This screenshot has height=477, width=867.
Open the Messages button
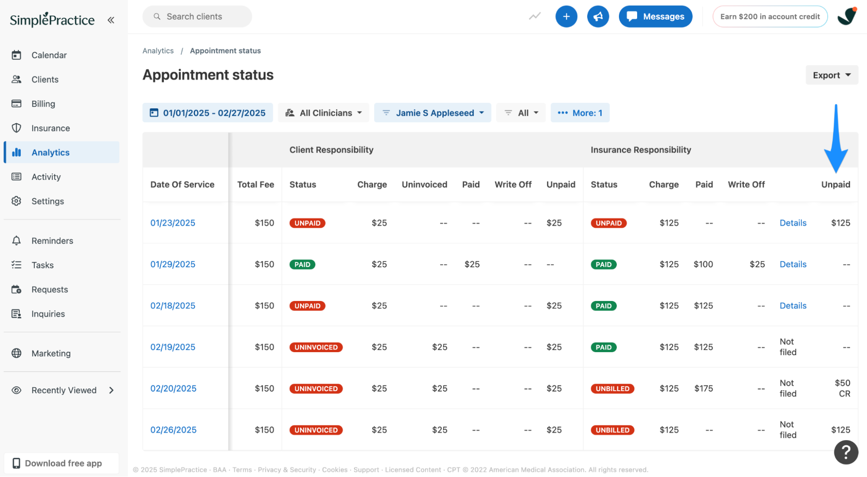click(655, 16)
